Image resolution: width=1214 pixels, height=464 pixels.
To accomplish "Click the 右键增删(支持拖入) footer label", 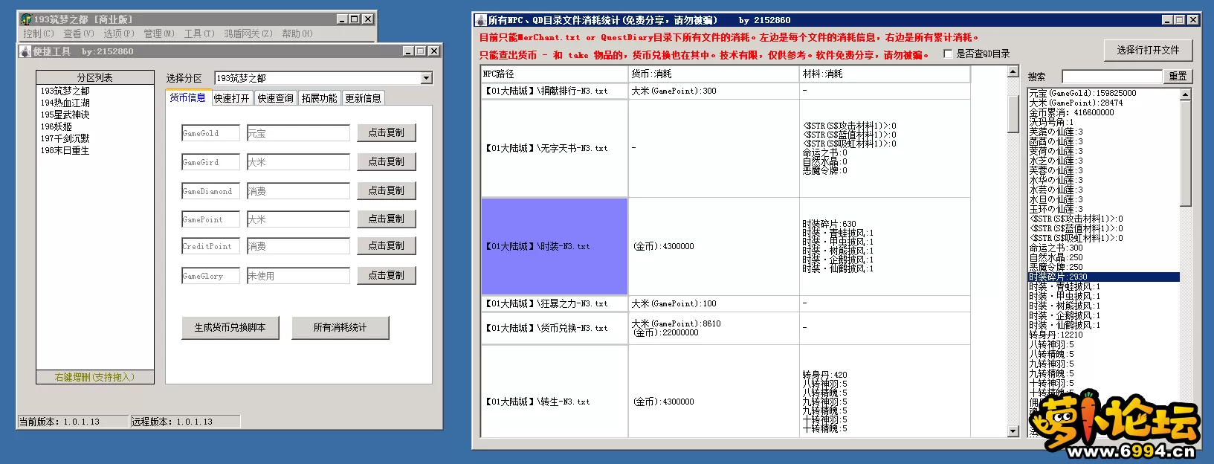I will pyautogui.click(x=95, y=377).
